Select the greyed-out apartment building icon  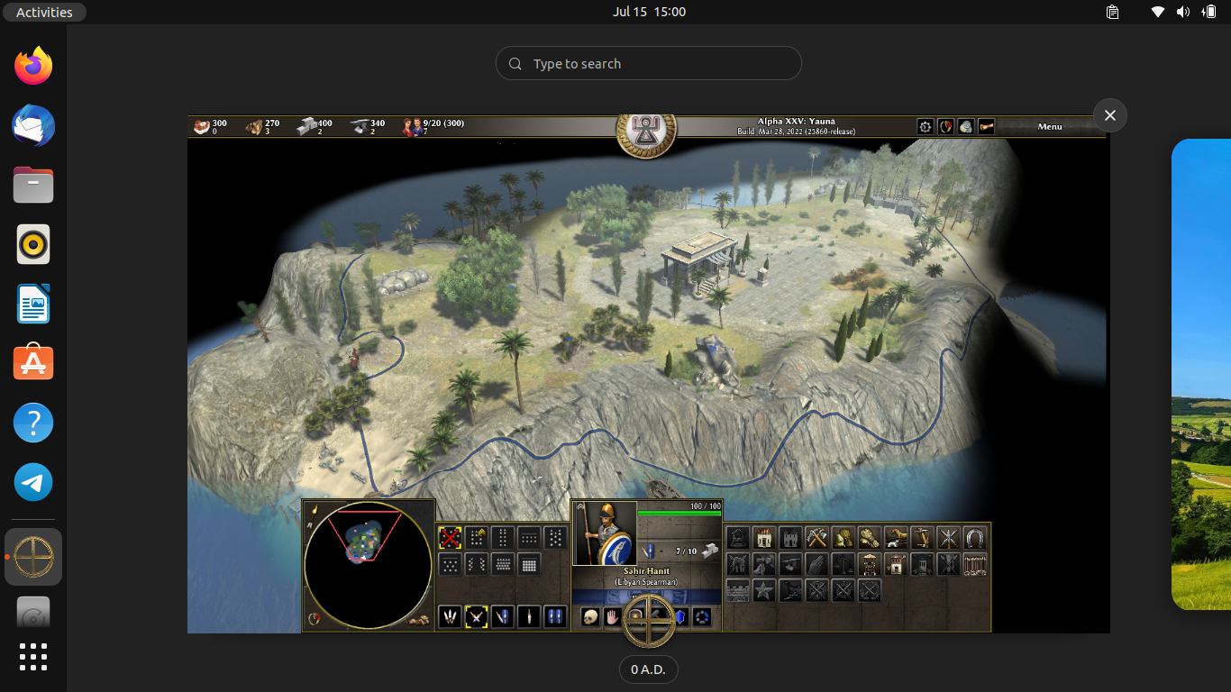(x=790, y=538)
